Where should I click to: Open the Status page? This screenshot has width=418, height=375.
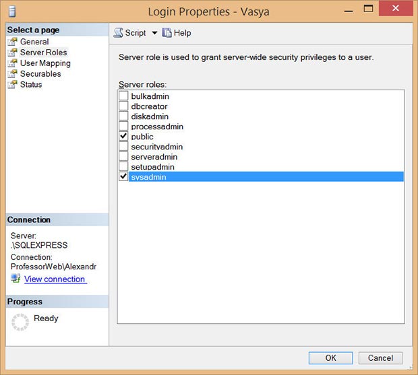[31, 84]
